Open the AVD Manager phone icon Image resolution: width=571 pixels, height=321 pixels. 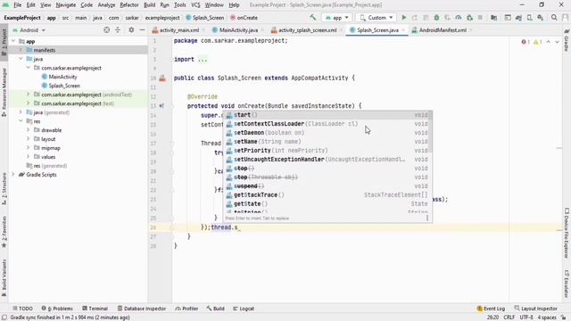click(x=529, y=18)
